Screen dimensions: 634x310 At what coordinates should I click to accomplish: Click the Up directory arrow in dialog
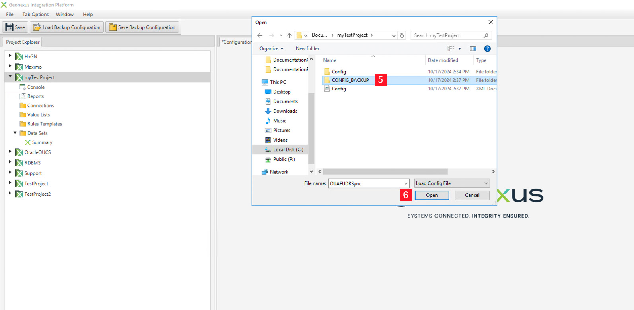289,35
